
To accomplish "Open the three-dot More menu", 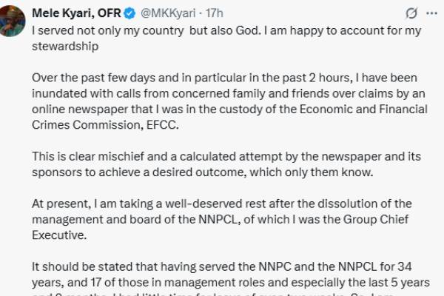I will pos(430,13).
